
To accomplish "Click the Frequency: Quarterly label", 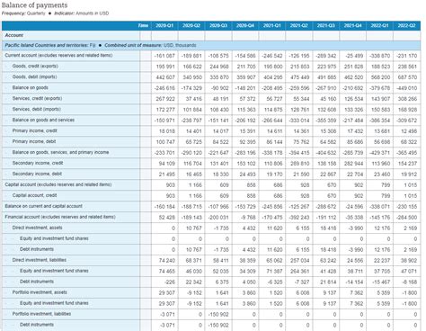I will click(23, 13).
